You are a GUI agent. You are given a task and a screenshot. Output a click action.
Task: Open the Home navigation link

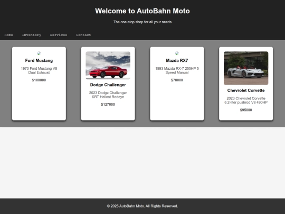pyautogui.click(x=8, y=35)
